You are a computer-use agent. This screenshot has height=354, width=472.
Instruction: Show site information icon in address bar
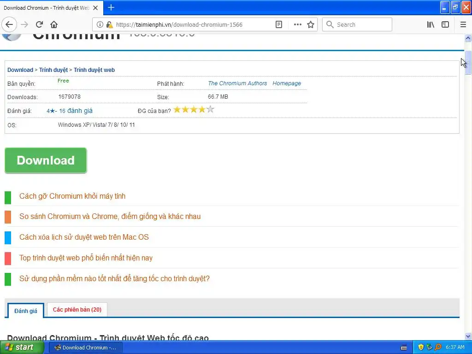tap(100, 24)
